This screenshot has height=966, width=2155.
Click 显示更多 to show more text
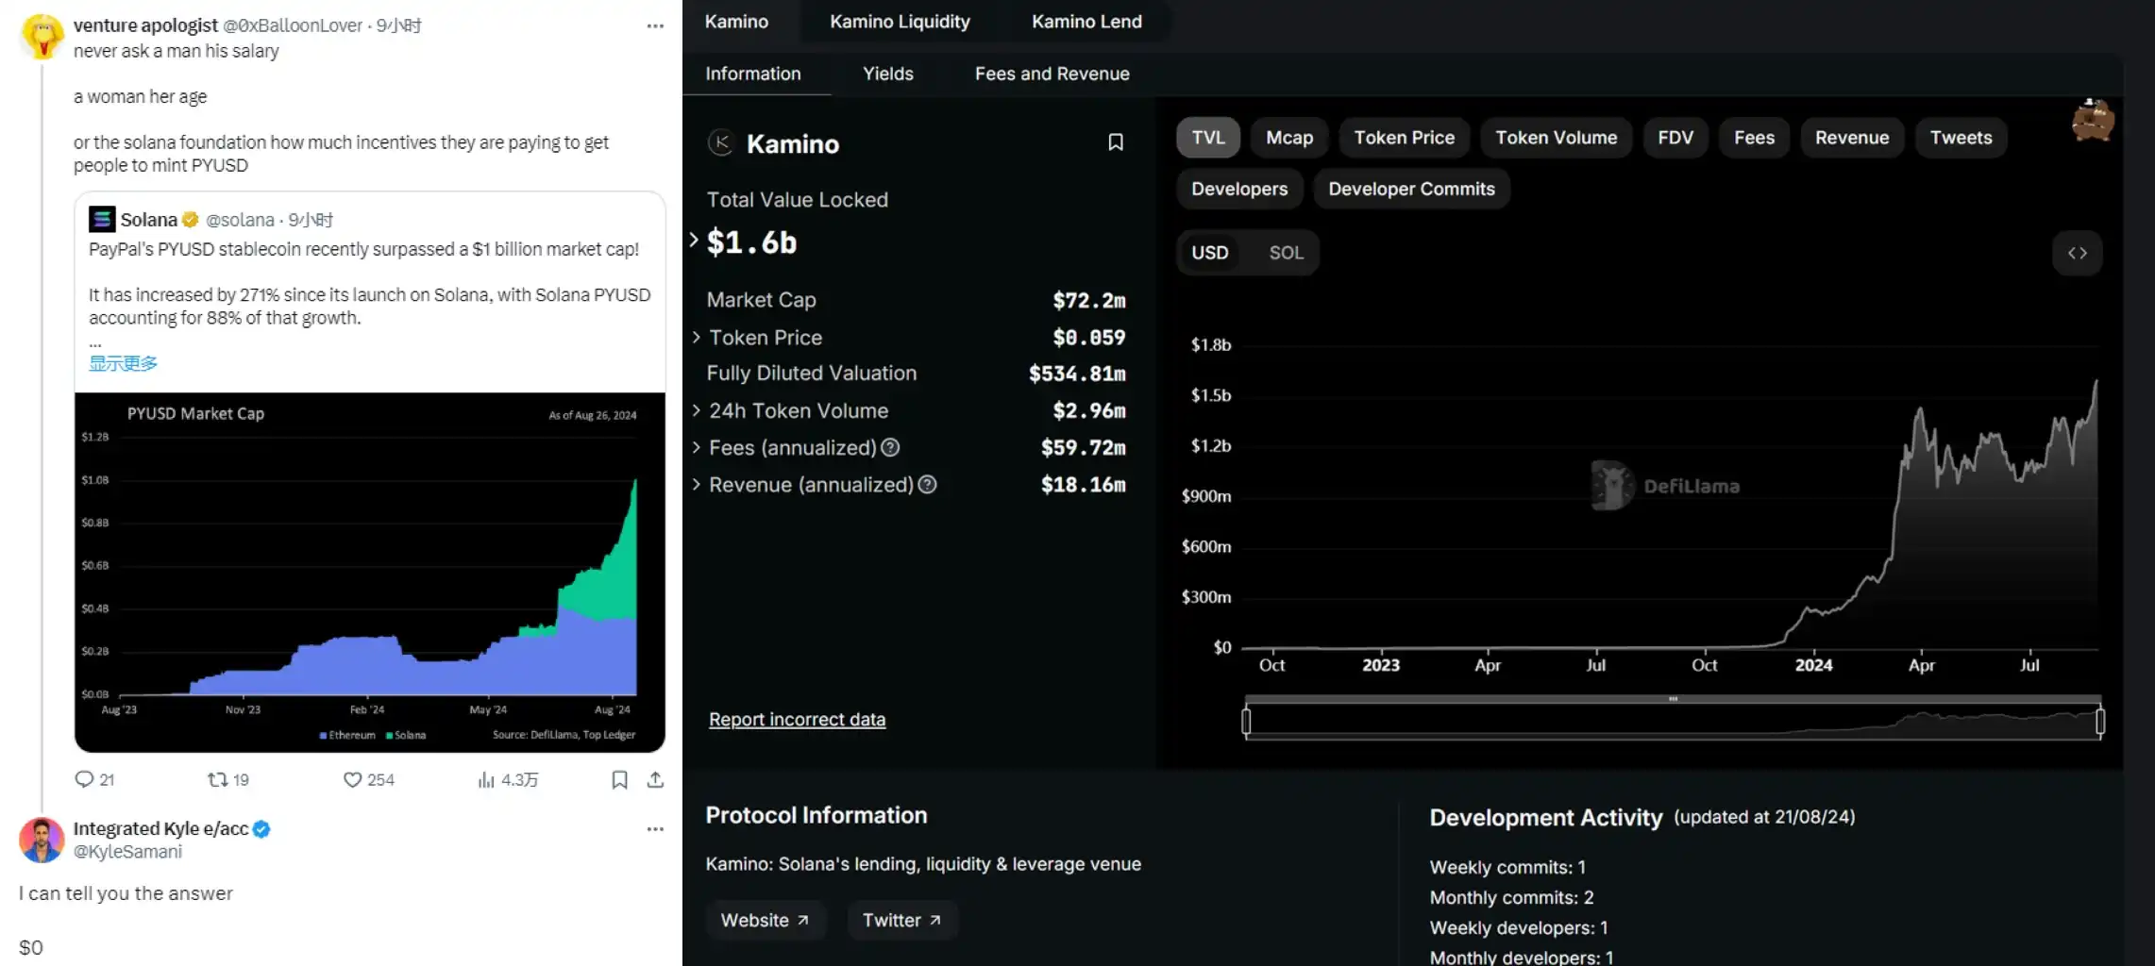(x=123, y=364)
